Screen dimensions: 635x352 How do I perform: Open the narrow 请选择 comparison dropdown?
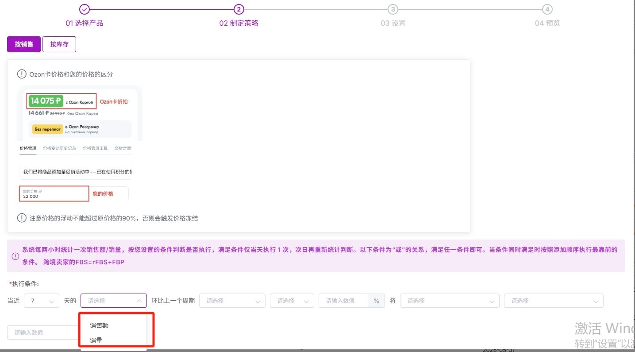pyautogui.click(x=292, y=301)
